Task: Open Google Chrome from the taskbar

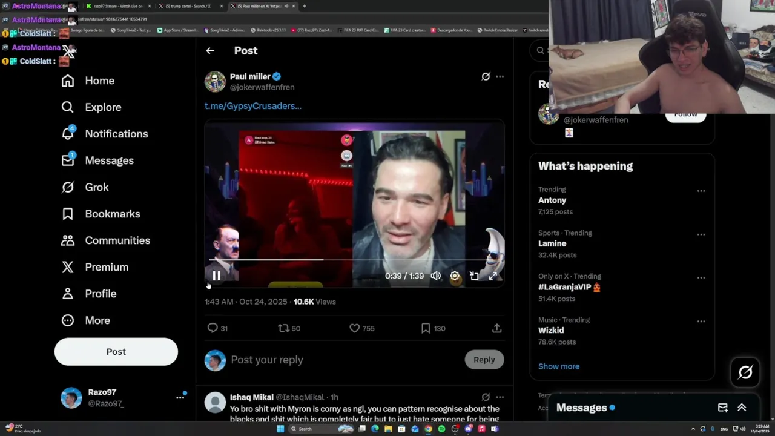Action: (x=428, y=429)
